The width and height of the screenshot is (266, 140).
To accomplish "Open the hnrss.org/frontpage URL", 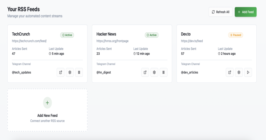I will pos(112,41).
